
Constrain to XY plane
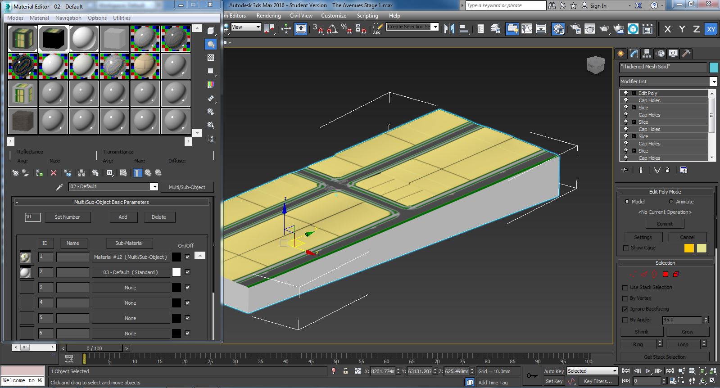[x=711, y=29]
